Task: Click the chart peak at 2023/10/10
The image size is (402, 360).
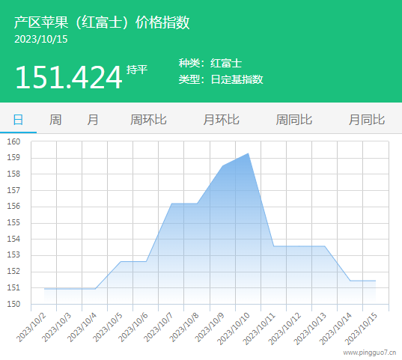Action: [x=249, y=153]
